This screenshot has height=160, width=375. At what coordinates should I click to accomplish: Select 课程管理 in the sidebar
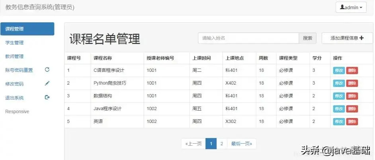27,29
